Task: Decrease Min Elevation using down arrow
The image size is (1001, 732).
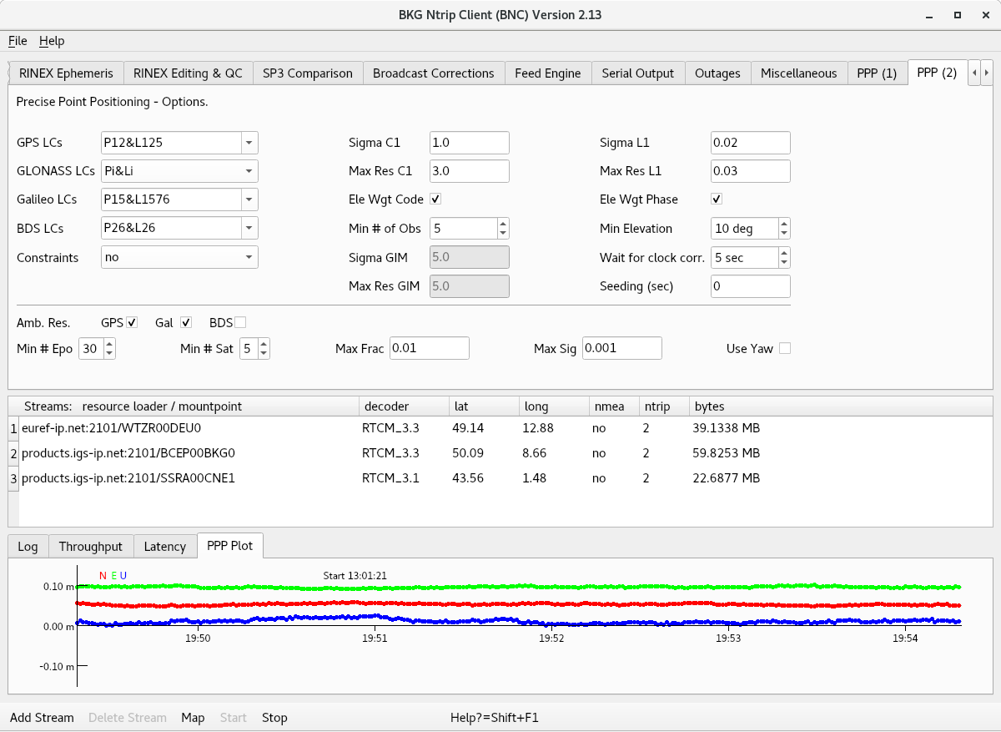Action: [x=783, y=234]
